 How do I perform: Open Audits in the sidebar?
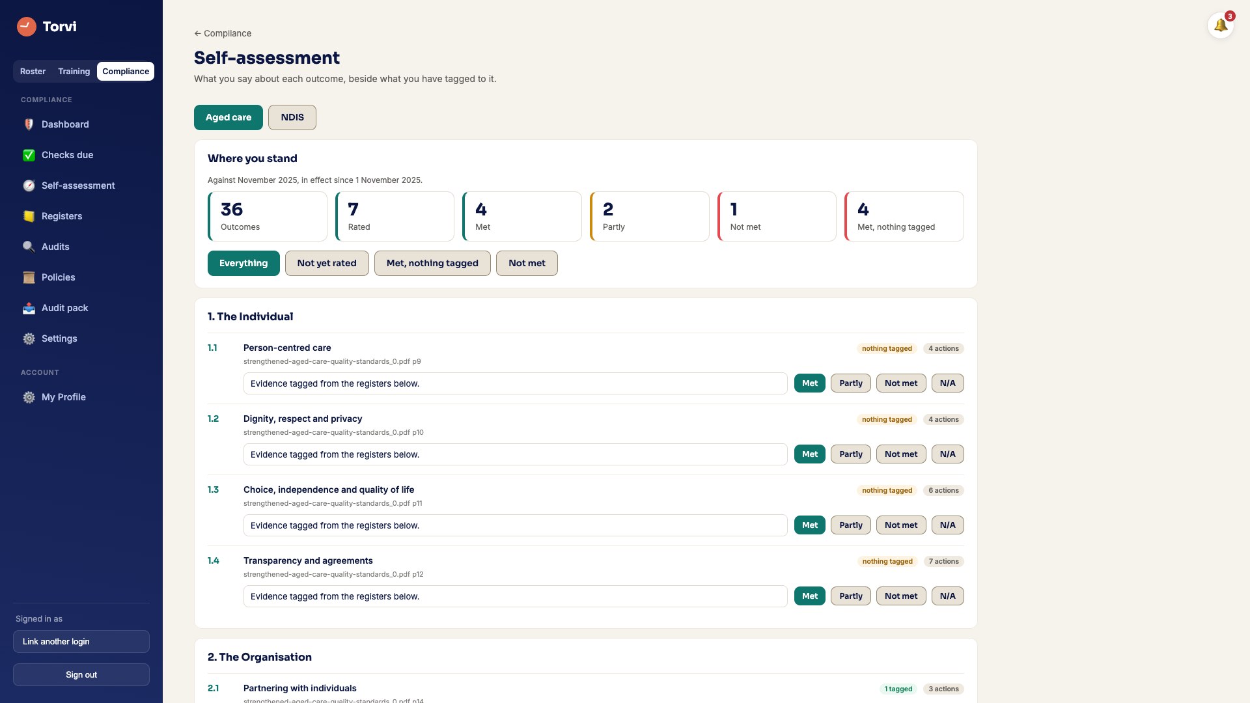tap(81, 247)
